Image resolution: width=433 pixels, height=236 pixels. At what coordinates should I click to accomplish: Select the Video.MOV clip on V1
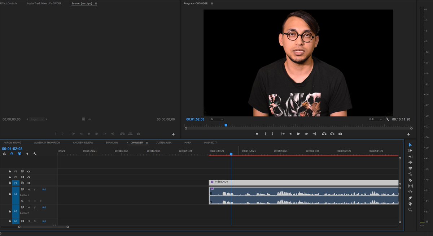tap(303, 183)
